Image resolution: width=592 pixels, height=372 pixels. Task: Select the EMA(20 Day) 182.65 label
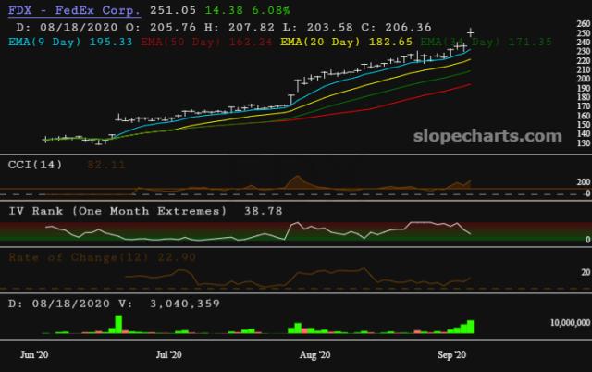click(346, 42)
